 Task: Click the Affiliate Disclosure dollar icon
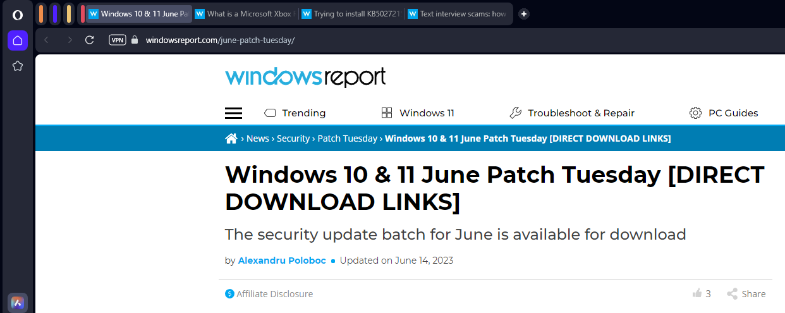229,294
